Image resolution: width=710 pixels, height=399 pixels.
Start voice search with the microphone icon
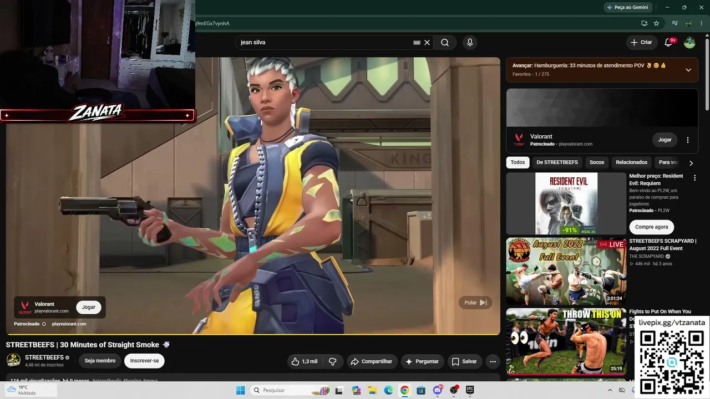pyautogui.click(x=470, y=43)
